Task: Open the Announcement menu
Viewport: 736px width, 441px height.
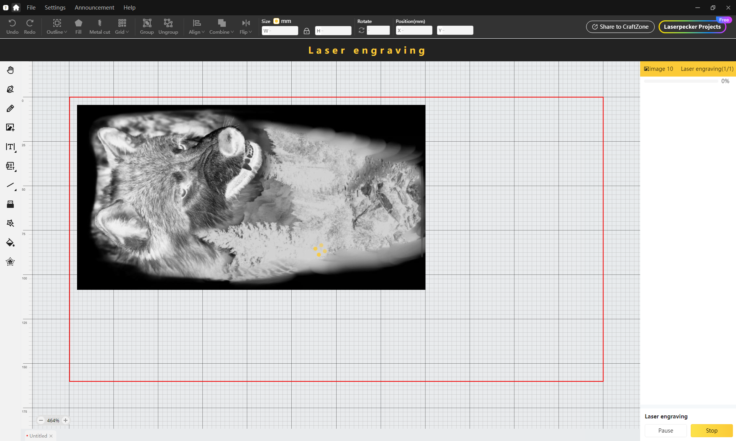Action: tap(94, 7)
